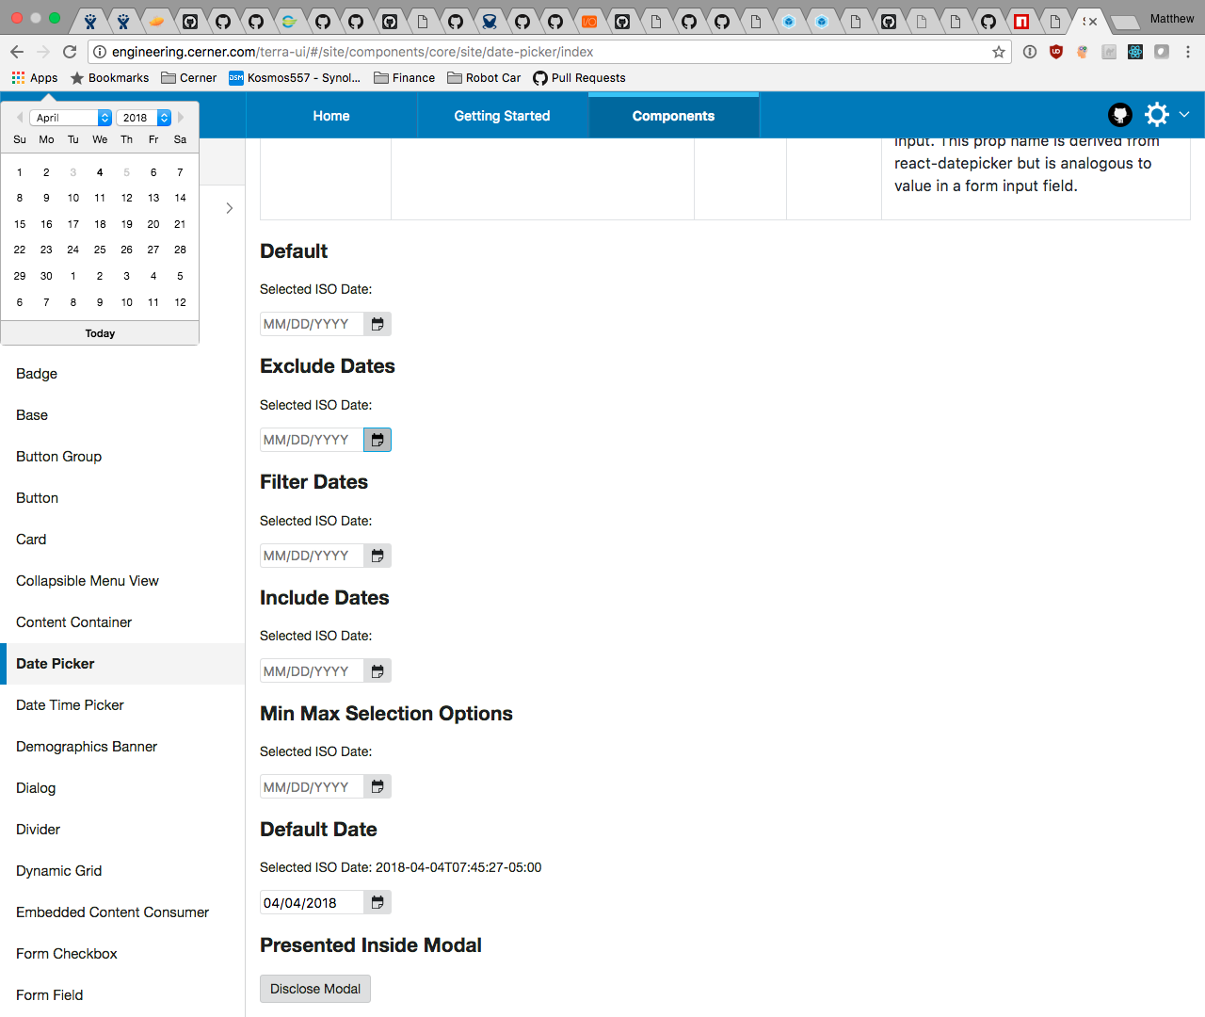The width and height of the screenshot is (1205, 1017).
Task: Switch to the Components tab
Action: (x=672, y=114)
